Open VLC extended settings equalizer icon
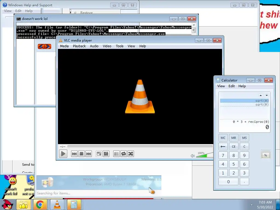This screenshot has width=280, height=210. click(106, 154)
